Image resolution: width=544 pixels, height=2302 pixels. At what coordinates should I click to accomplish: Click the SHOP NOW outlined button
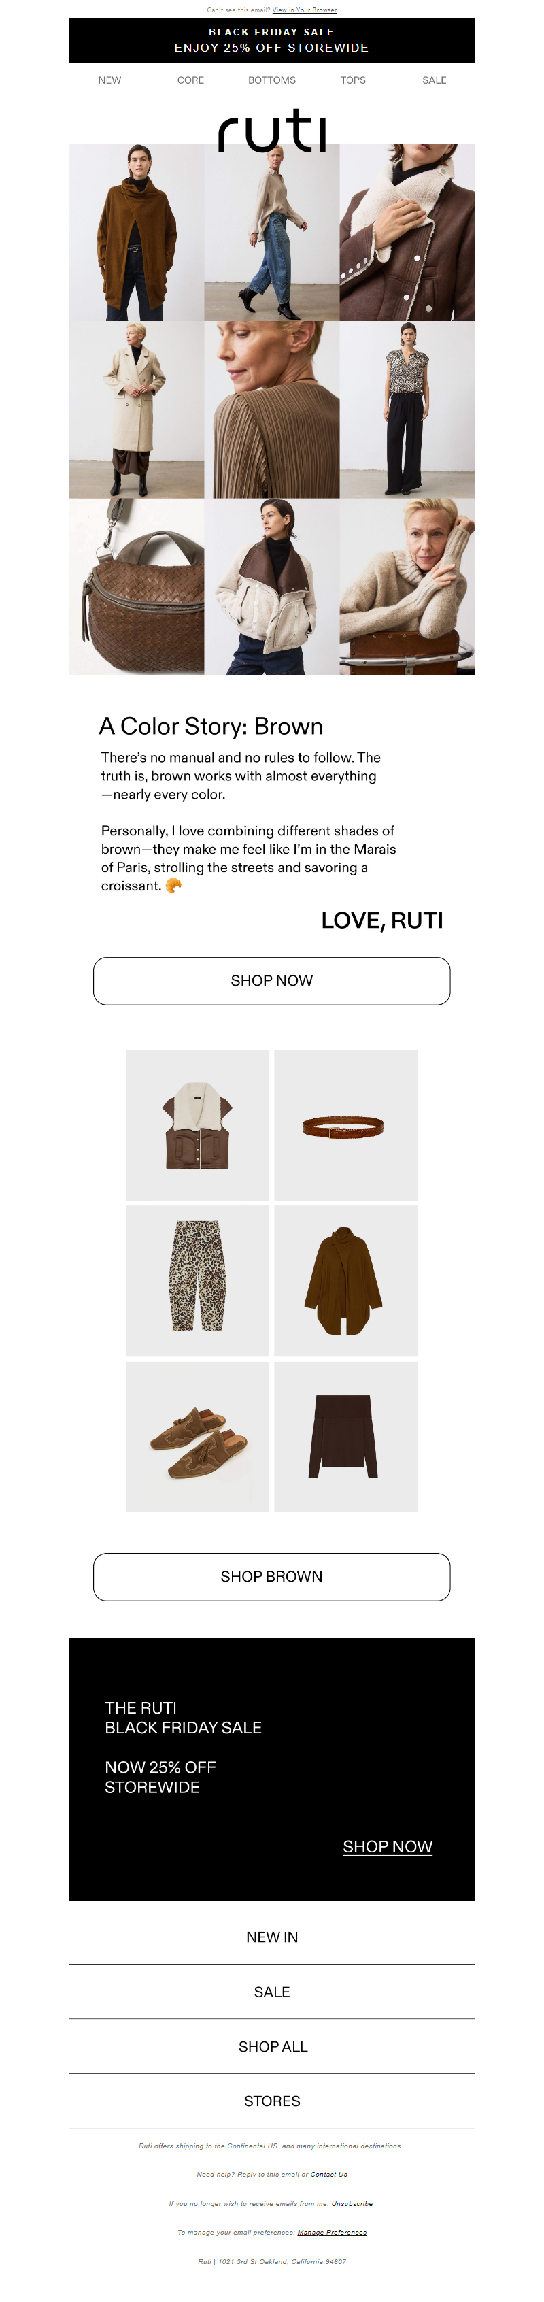[x=271, y=981]
